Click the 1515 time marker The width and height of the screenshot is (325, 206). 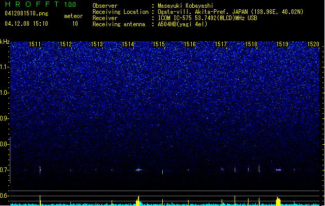point(159,44)
